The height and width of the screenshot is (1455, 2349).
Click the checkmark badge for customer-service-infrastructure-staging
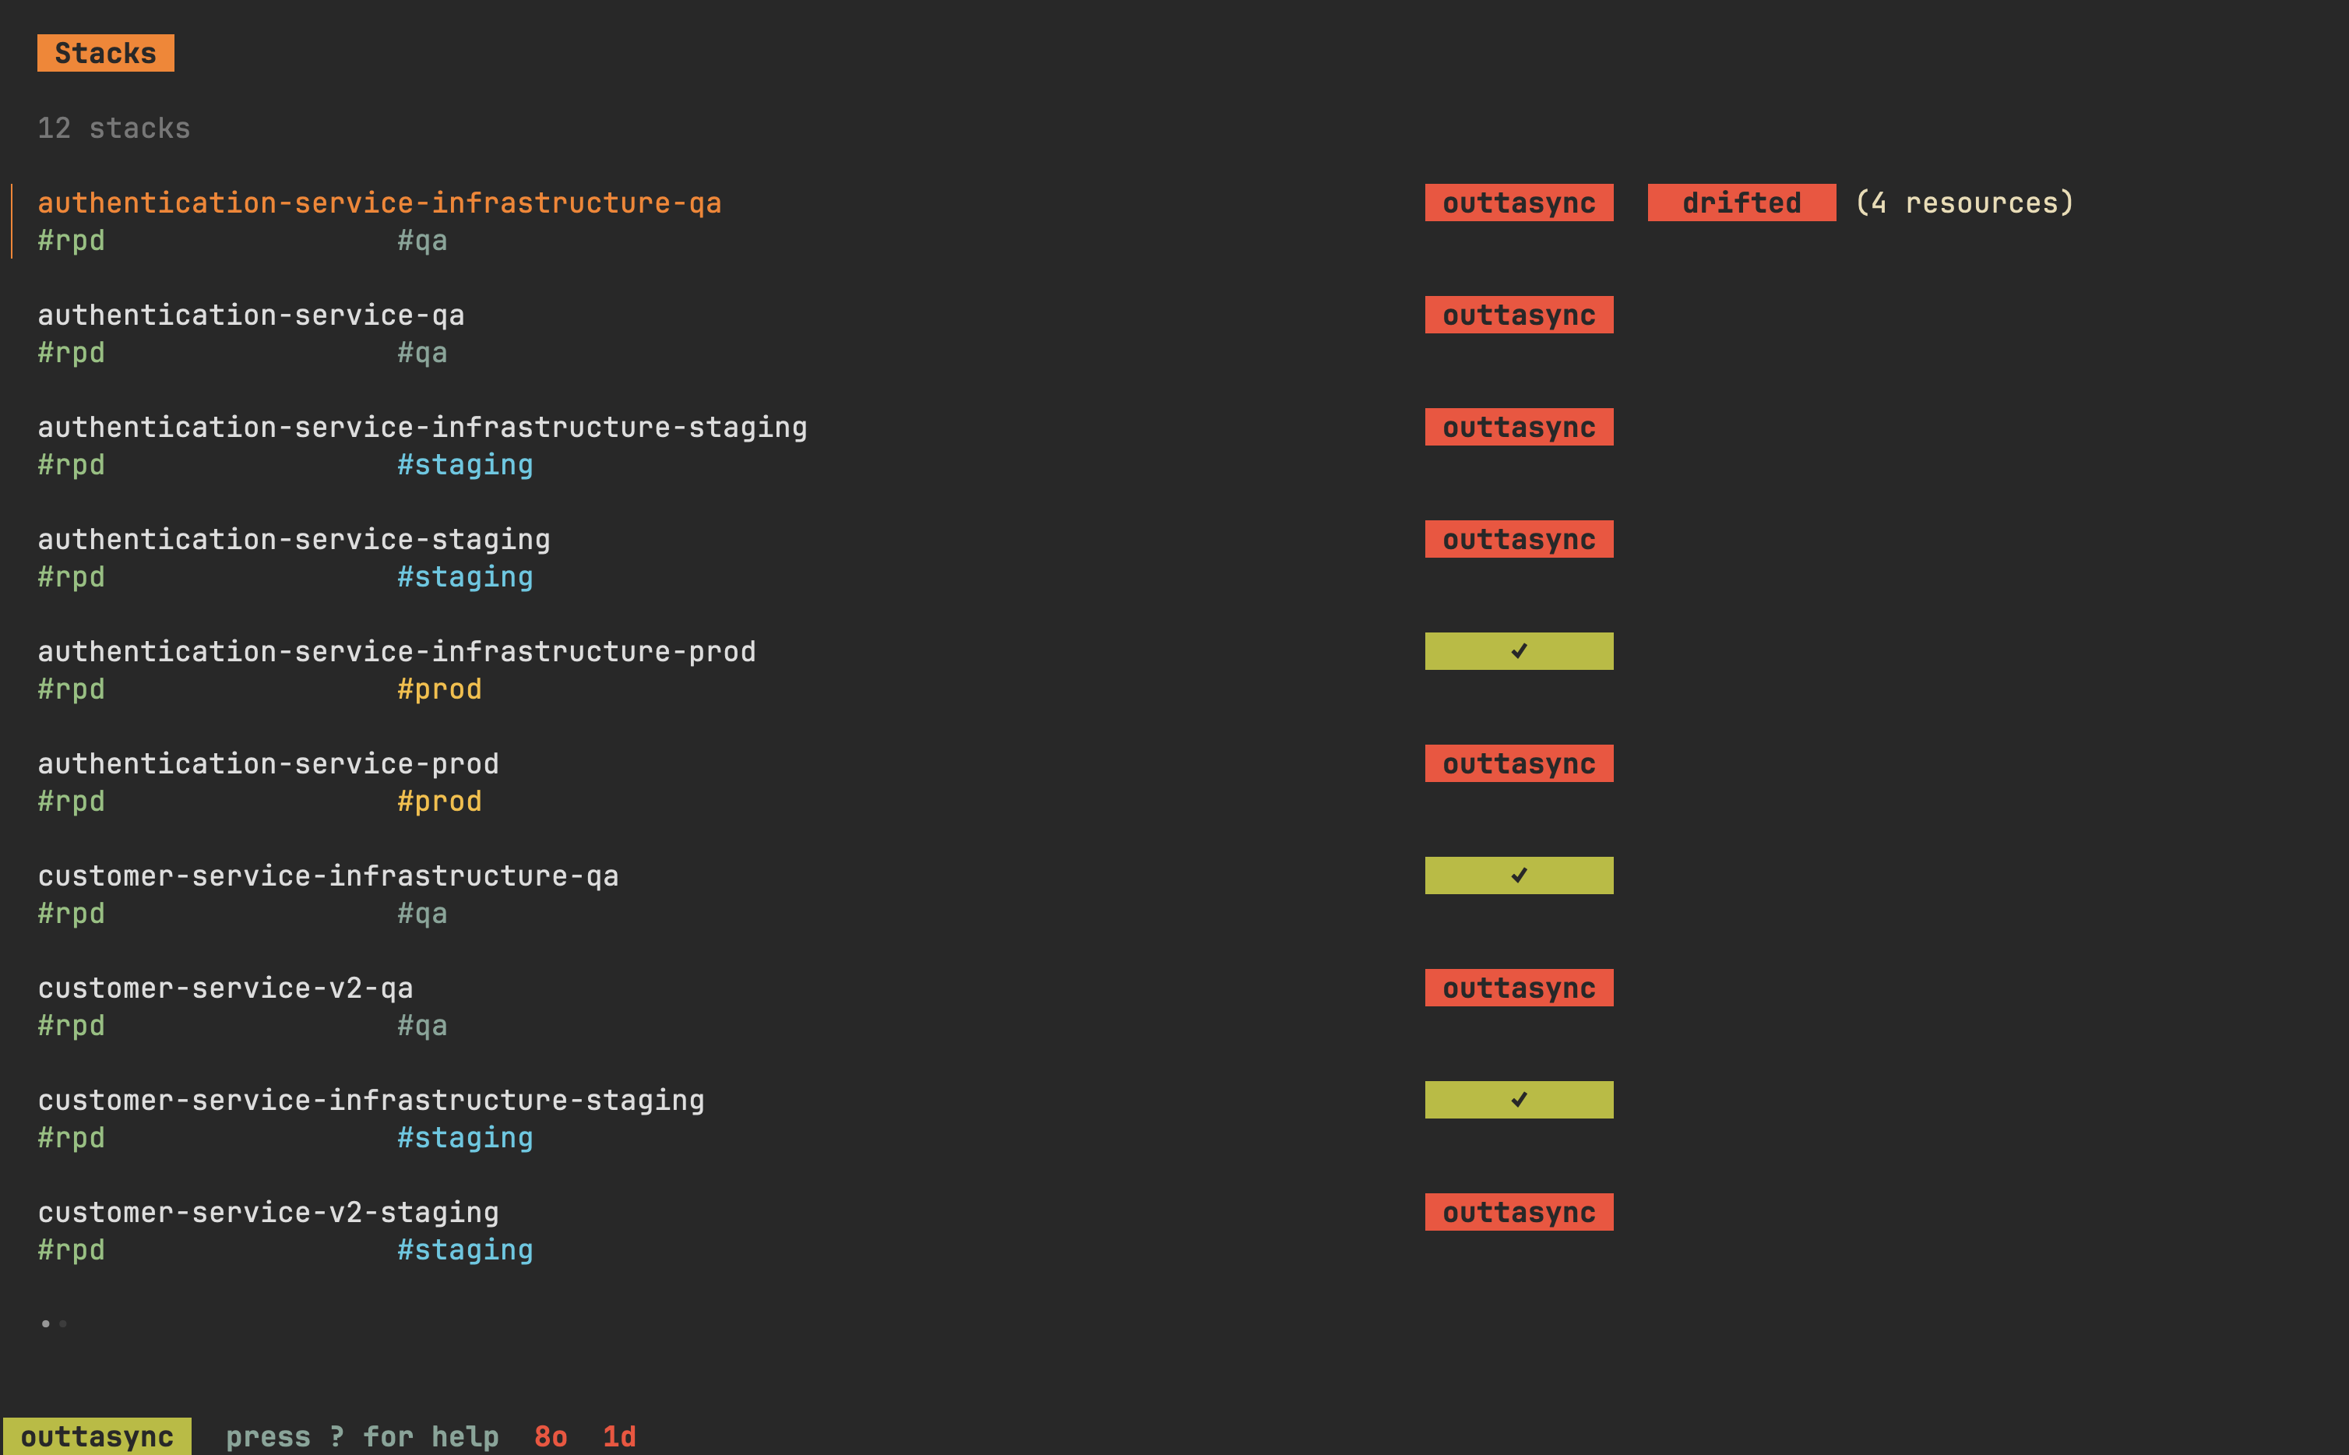pyautogui.click(x=1518, y=1100)
